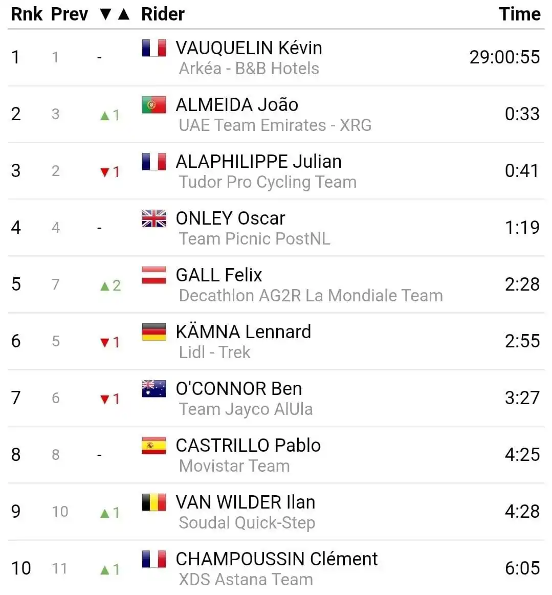This screenshot has width=552, height=595.
Task: Click the Portuguese flag next to ALMEIDA João
Action: pos(153,105)
